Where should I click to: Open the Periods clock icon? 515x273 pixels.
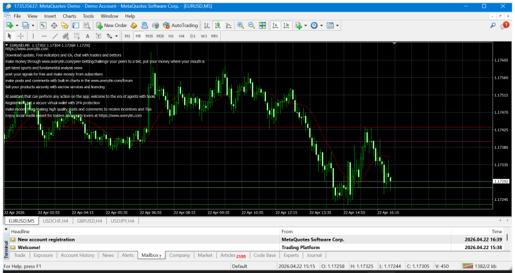click(x=314, y=25)
